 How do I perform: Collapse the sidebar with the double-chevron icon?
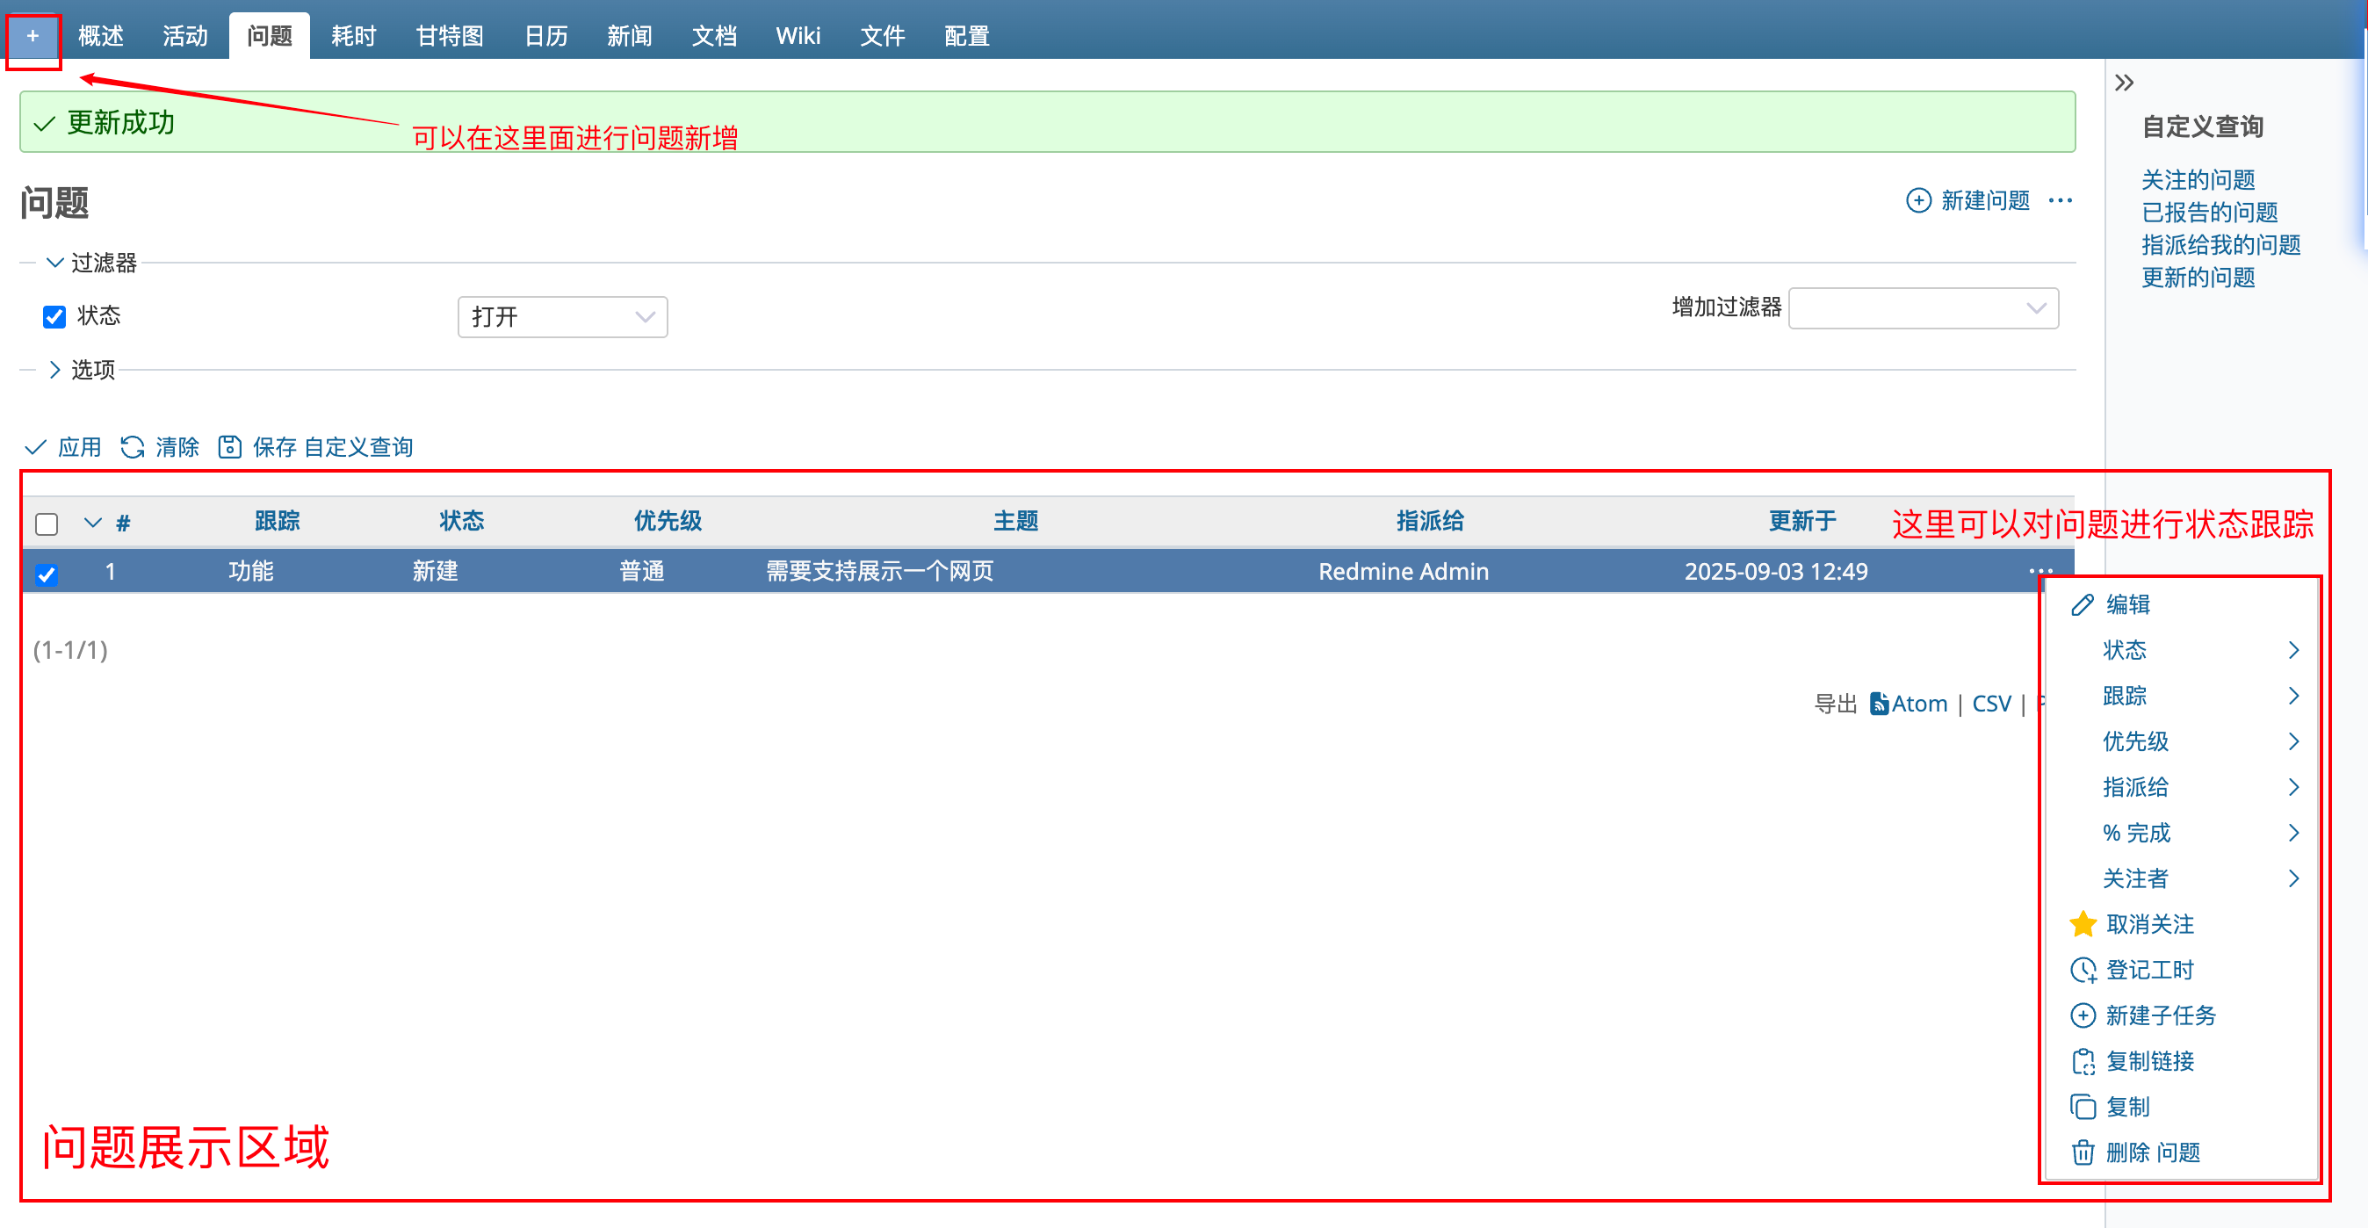(2124, 83)
